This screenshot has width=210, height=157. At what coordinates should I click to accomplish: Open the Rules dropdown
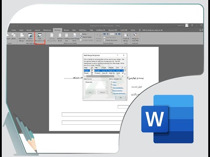84,34
